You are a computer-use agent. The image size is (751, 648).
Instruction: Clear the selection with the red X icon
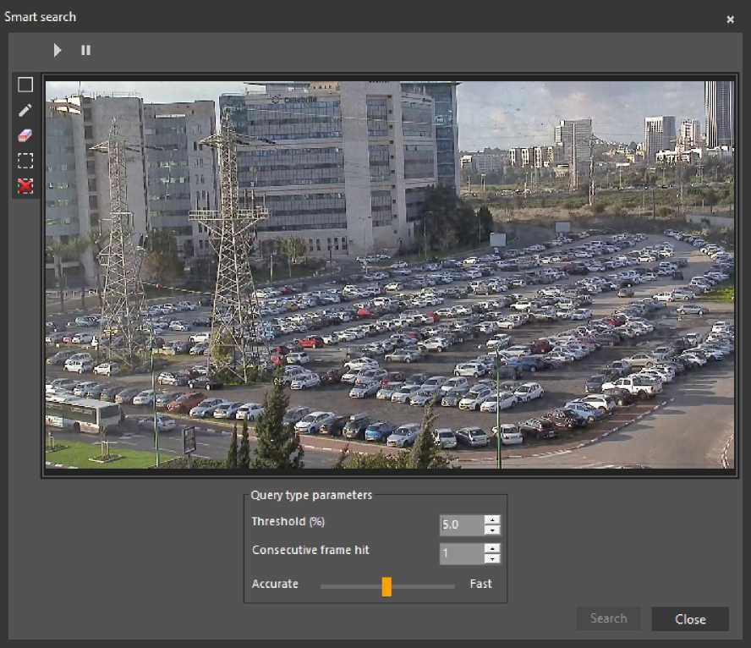(x=25, y=186)
